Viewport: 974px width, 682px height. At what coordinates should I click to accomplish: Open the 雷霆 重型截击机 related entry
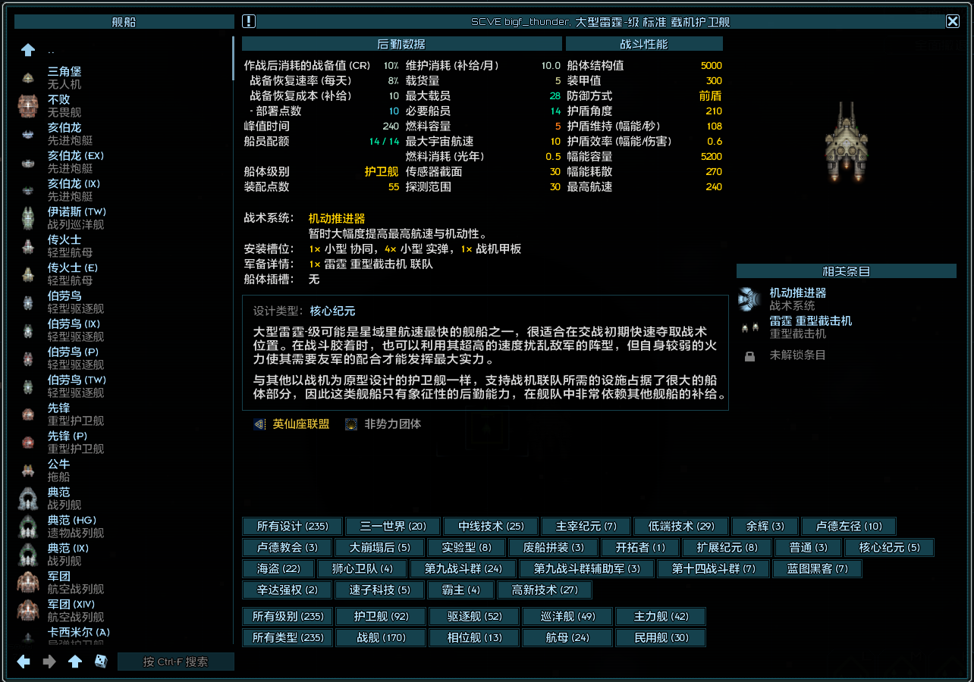[x=810, y=321]
